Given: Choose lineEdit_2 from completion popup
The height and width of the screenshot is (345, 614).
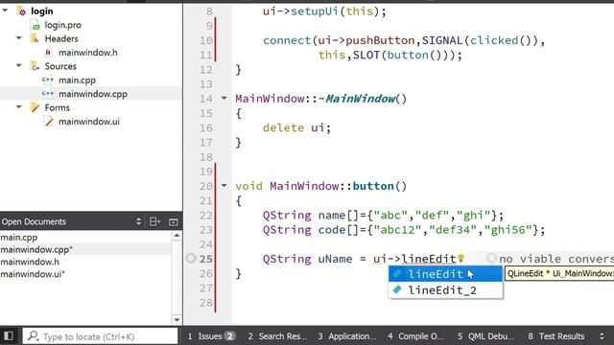Looking at the screenshot, I should 445,290.
